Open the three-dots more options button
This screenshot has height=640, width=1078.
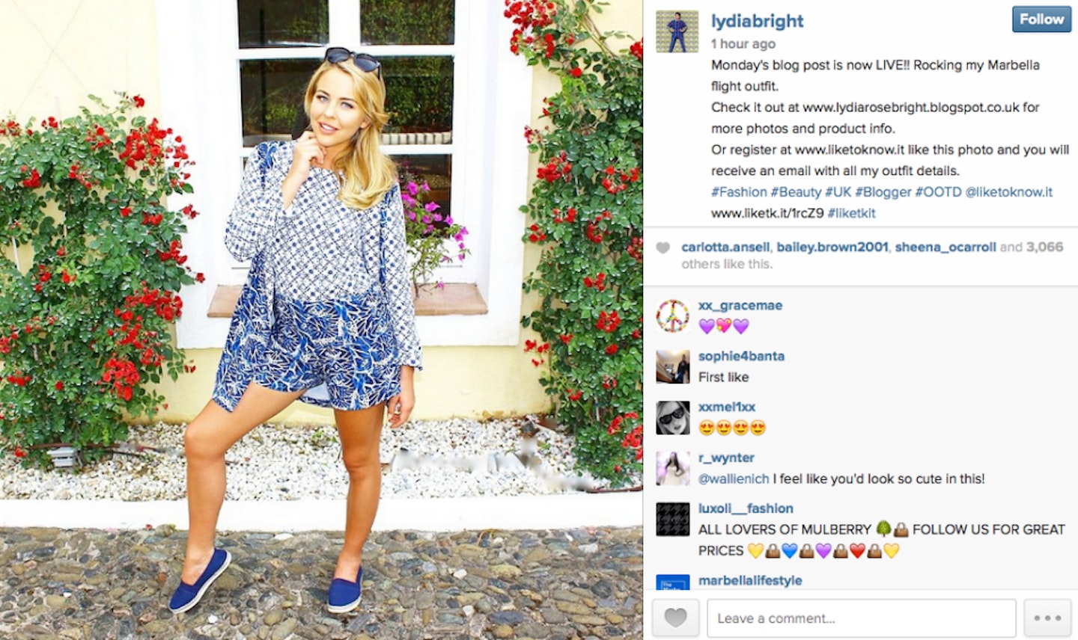click(1047, 618)
